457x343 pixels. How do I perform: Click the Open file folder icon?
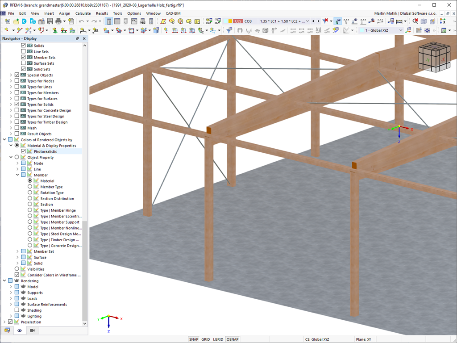click(16, 21)
